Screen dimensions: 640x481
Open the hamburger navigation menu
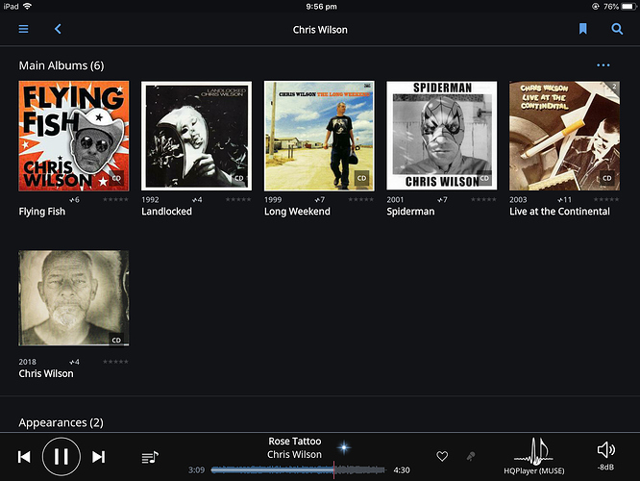23,29
